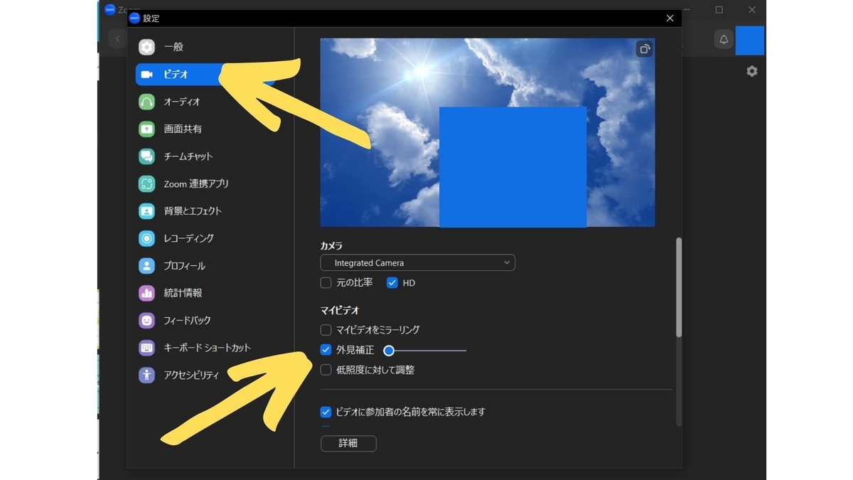Click the back chevron in Zoom main window
Image resolution: width=853 pixels, height=480 pixels.
click(x=117, y=39)
